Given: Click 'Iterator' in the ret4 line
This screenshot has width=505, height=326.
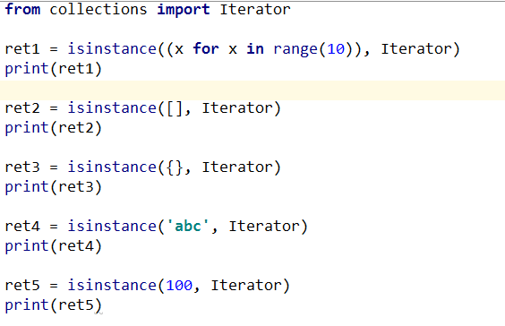Looking at the screenshot, I should tap(264, 226).
